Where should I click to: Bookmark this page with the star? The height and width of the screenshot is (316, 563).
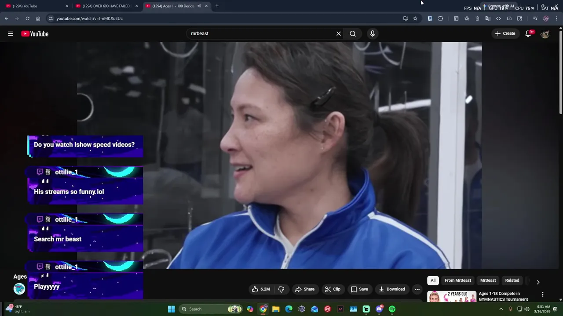pyautogui.click(x=415, y=18)
